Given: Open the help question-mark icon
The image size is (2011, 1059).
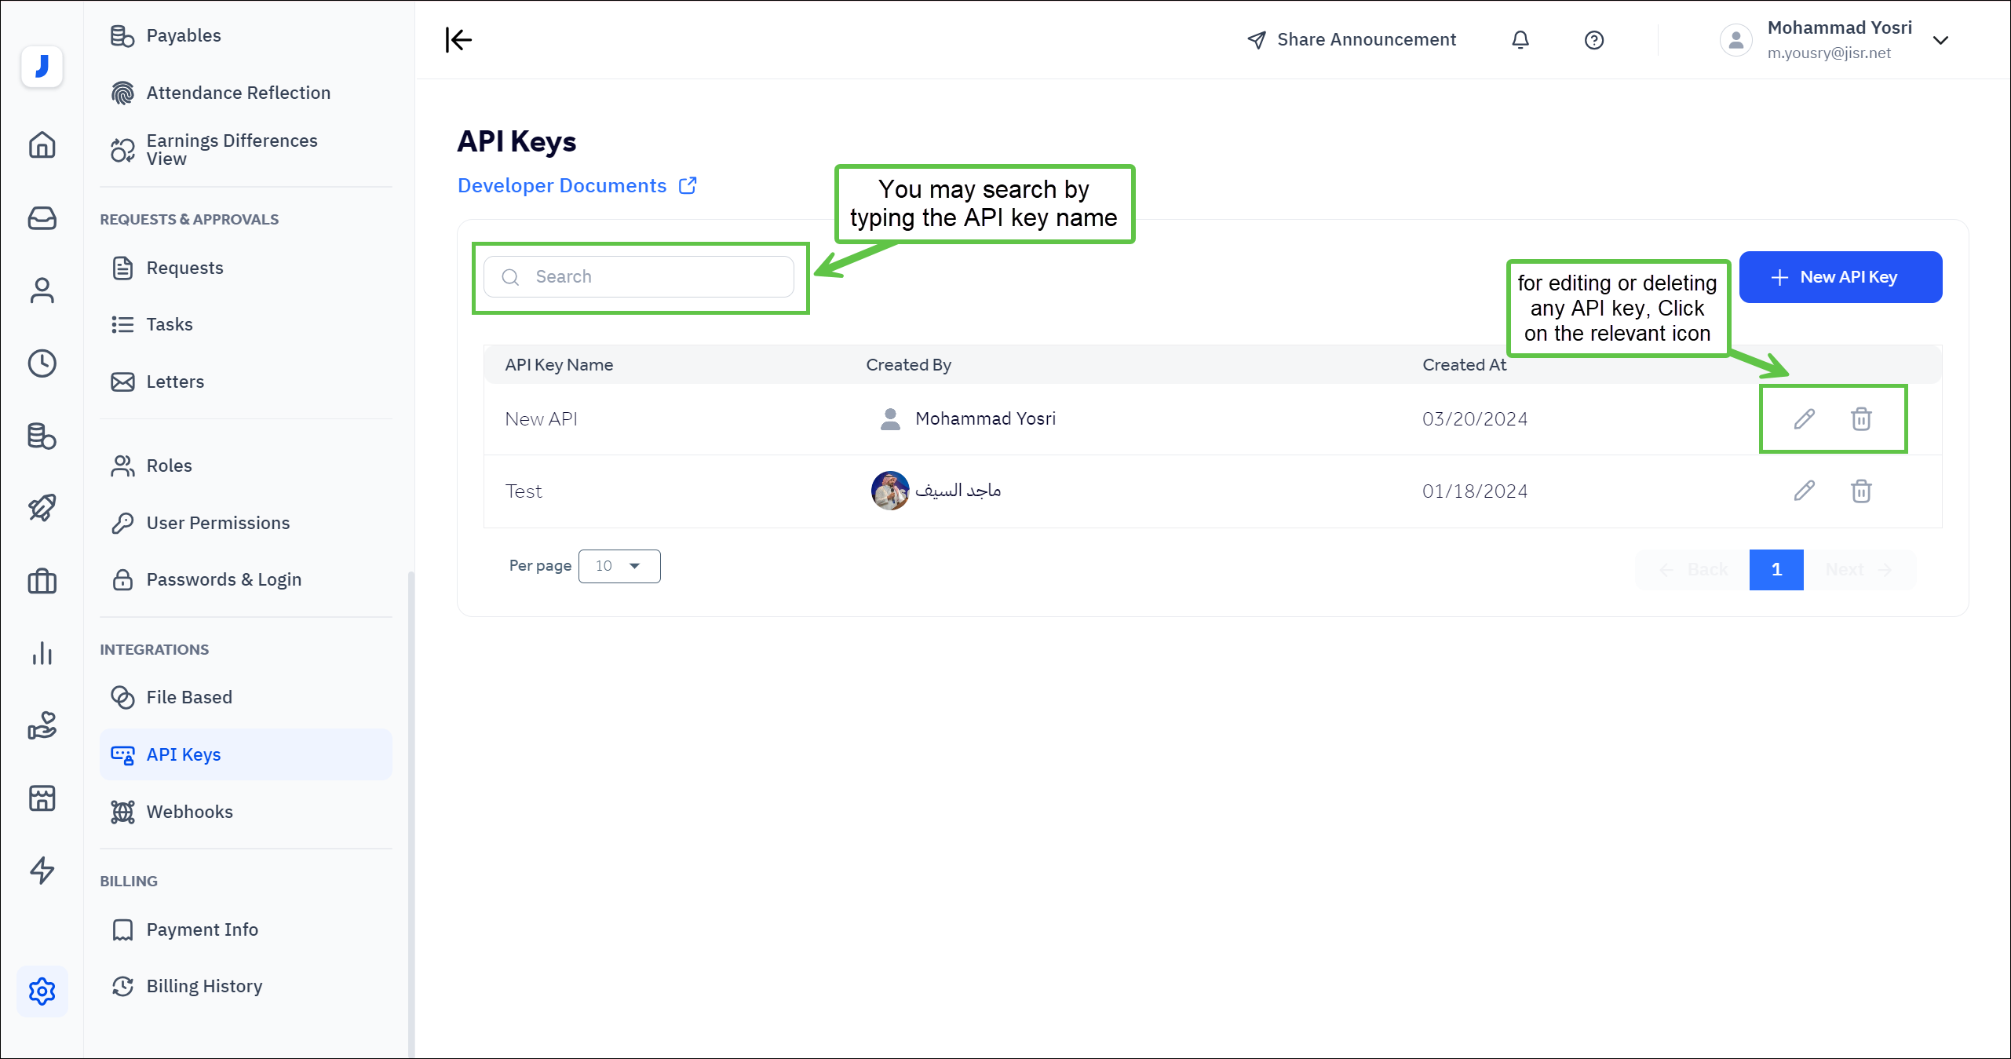Looking at the screenshot, I should pyautogui.click(x=1594, y=39).
